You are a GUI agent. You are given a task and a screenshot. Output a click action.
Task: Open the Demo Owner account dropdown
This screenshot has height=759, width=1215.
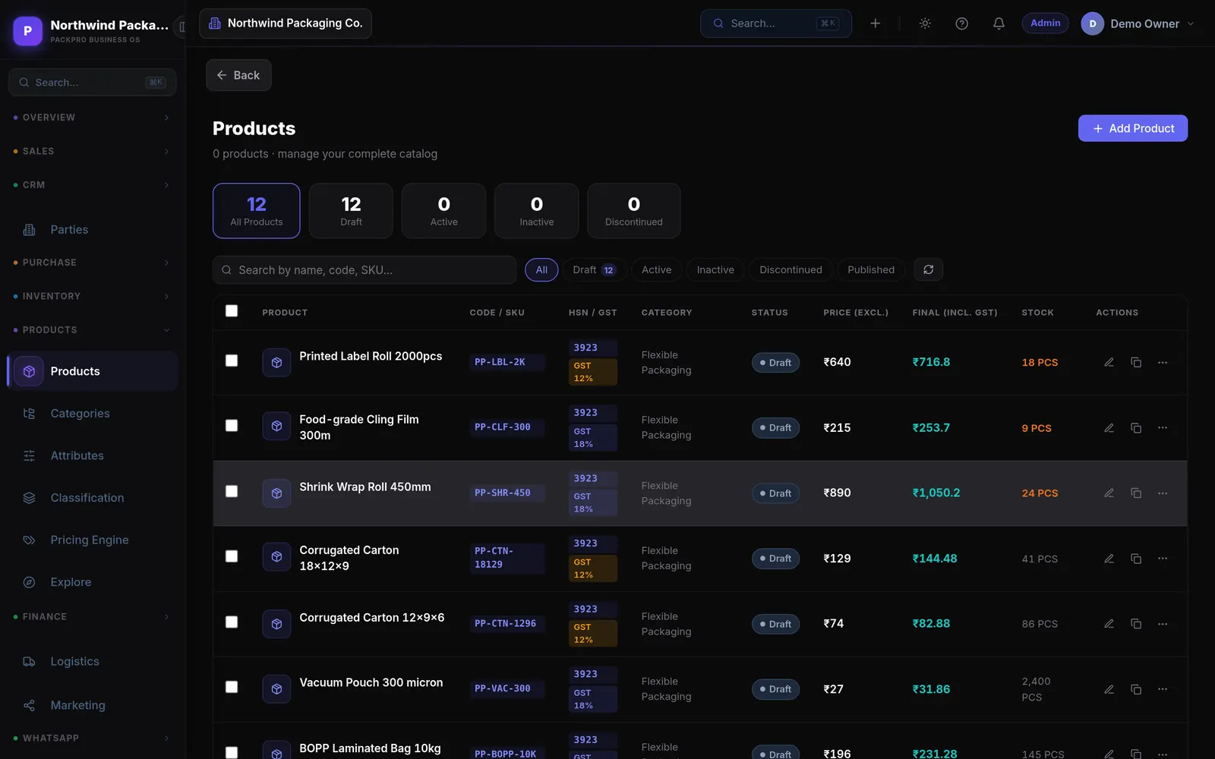click(1138, 24)
